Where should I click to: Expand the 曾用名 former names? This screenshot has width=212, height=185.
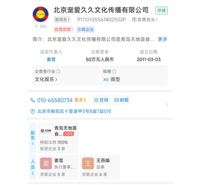point(62,20)
